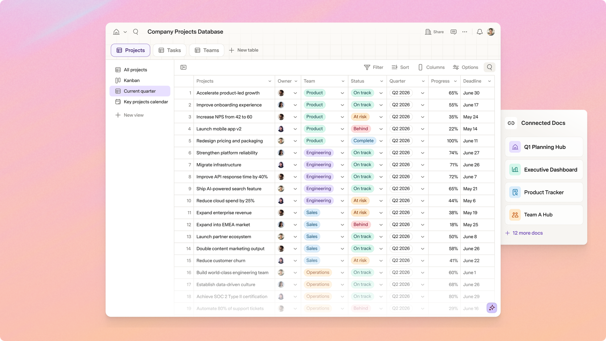Screen dimensions: 606x341
Task: Click the Behind status tag for EMEA market
Action: tap(361, 225)
